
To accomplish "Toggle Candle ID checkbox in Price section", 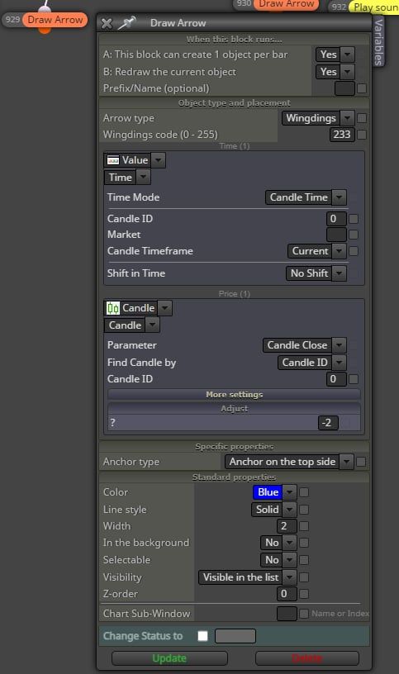I will click(x=354, y=379).
